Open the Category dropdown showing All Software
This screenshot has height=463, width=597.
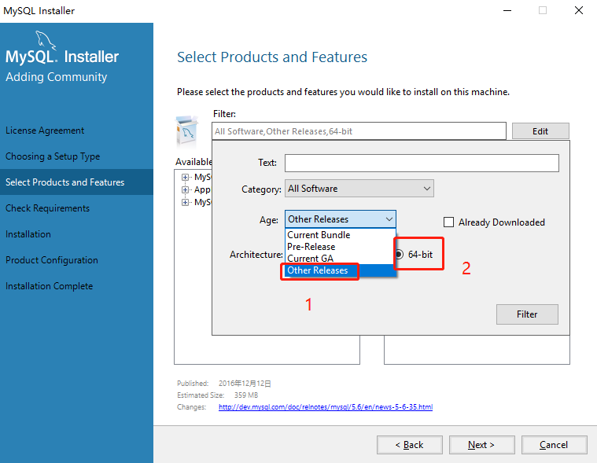[359, 189]
